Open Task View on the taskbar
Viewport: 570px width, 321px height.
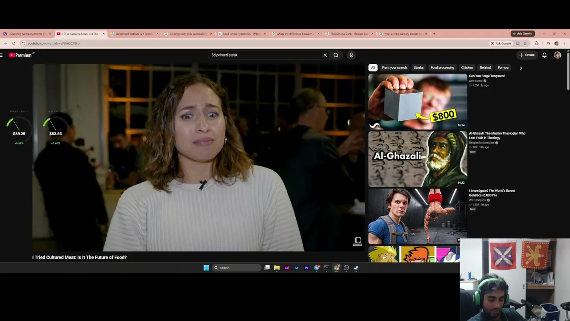[x=267, y=268]
